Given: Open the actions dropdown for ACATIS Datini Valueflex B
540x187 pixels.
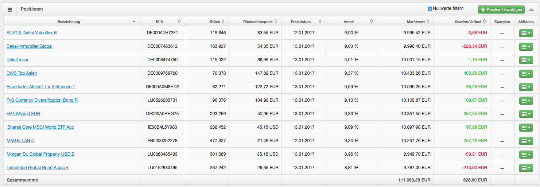Looking at the screenshot, I should click(526, 34).
